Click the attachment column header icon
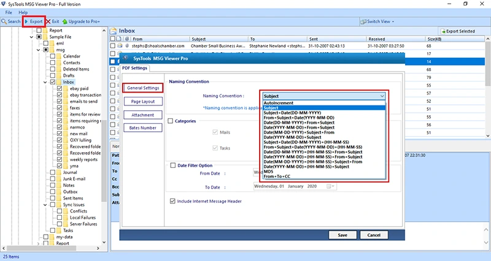 coord(126,39)
